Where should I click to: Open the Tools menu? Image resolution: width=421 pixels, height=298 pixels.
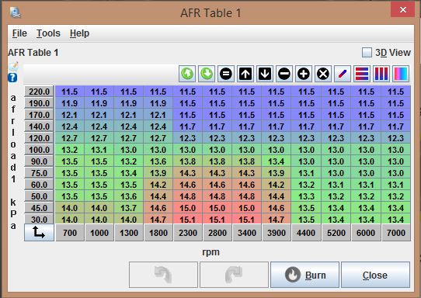[x=48, y=33]
